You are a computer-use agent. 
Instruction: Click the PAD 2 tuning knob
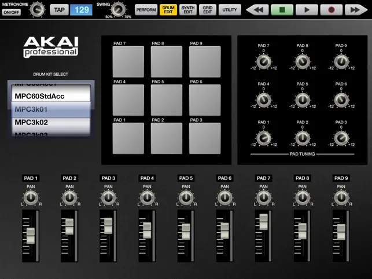(x=302, y=138)
